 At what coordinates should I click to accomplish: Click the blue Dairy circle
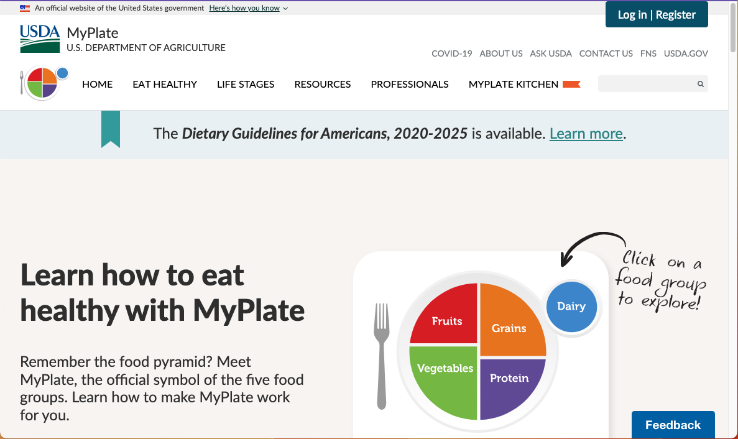pyautogui.click(x=571, y=306)
